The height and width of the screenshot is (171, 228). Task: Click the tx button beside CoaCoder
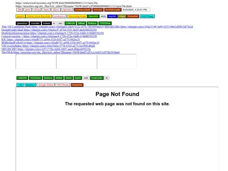(107, 78)
